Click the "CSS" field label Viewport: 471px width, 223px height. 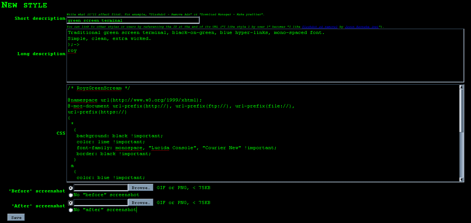coord(61,133)
